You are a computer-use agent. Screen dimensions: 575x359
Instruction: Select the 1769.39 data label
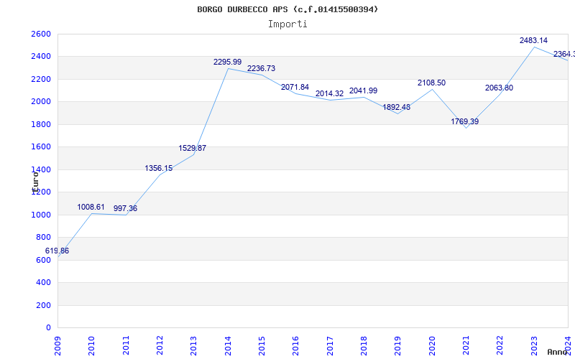point(464,121)
